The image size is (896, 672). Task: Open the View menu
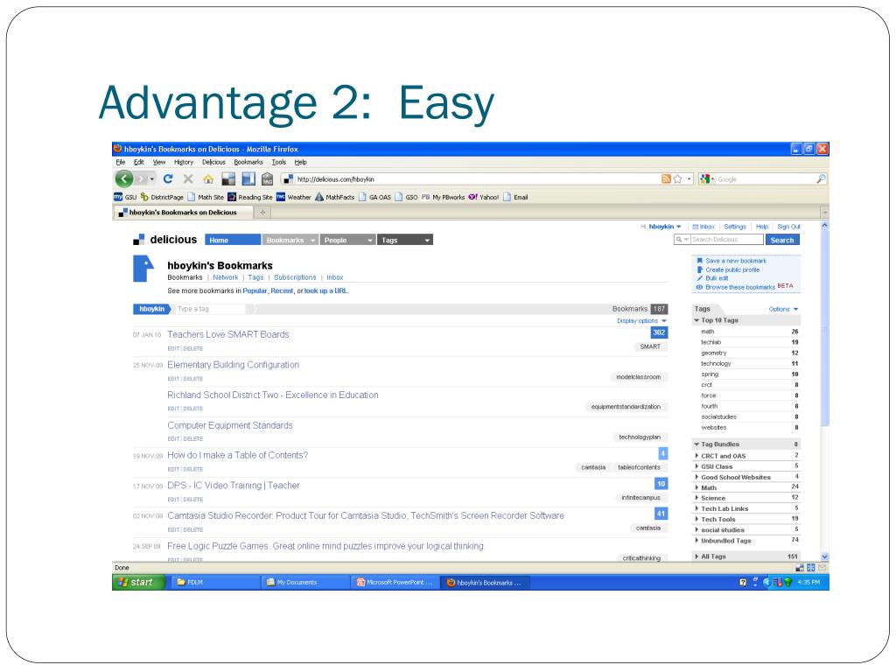coord(159,162)
